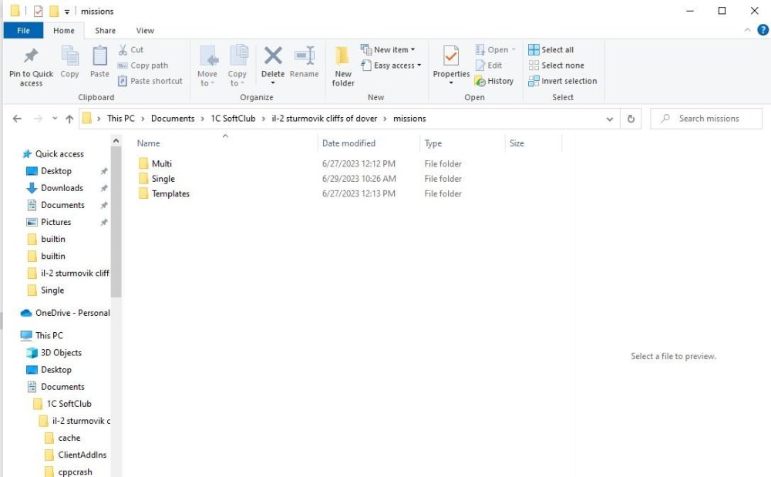Click the Delete icon in the ribbon
771x477 pixels.
point(273,56)
